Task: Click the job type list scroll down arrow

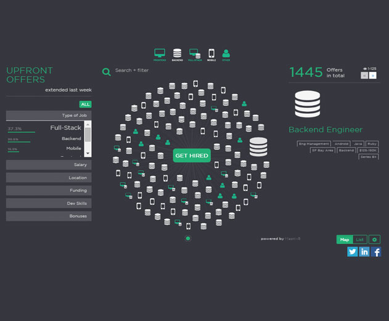Action: (x=88, y=154)
